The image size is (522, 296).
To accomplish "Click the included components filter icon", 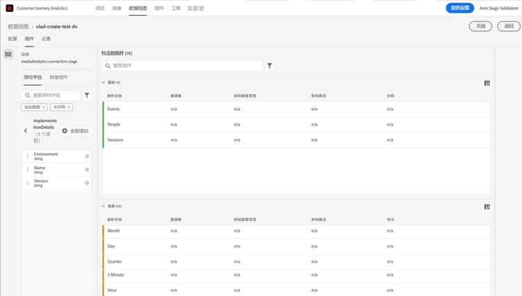I will (x=269, y=66).
